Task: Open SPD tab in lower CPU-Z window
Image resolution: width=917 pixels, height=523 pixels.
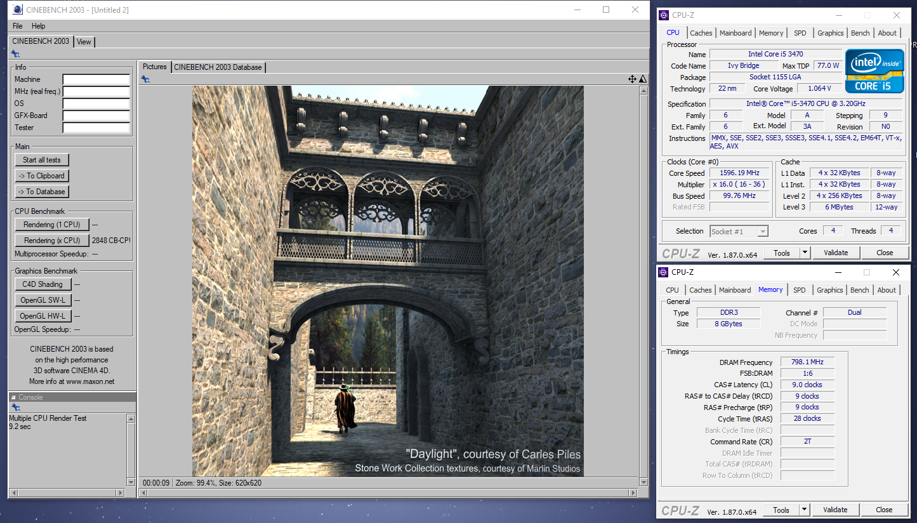Action: point(800,290)
